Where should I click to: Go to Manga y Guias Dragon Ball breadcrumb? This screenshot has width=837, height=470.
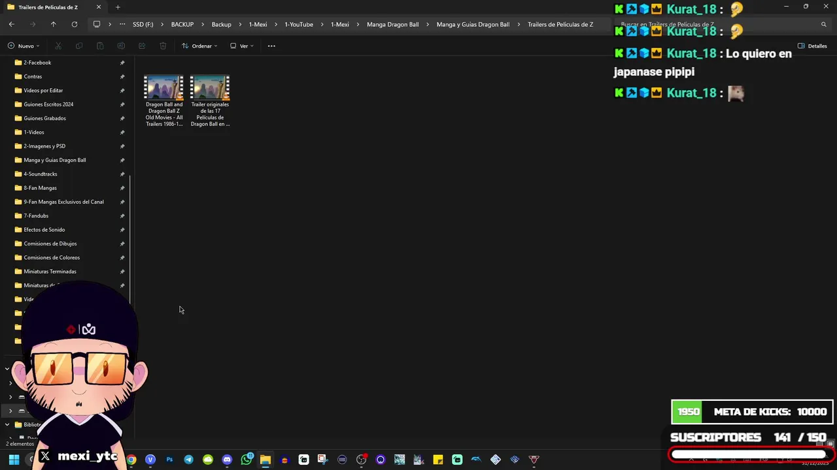point(473,24)
